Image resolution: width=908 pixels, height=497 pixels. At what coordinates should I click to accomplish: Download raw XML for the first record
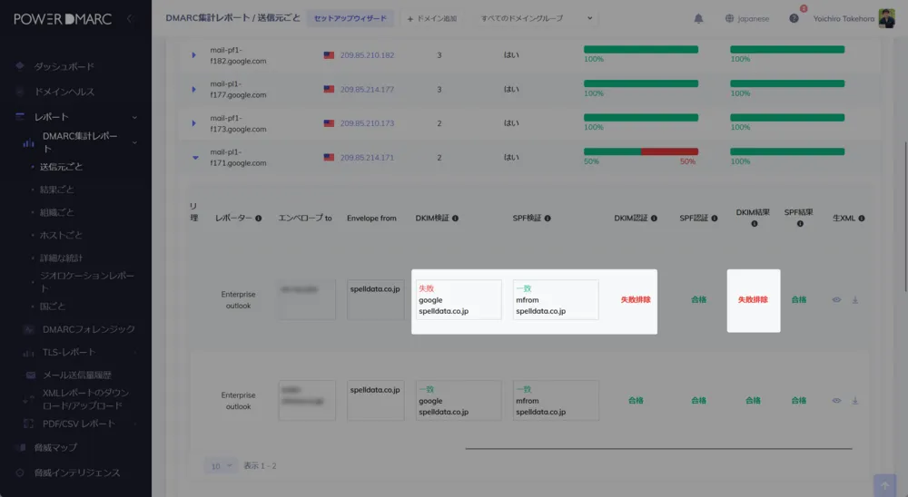tap(854, 299)
